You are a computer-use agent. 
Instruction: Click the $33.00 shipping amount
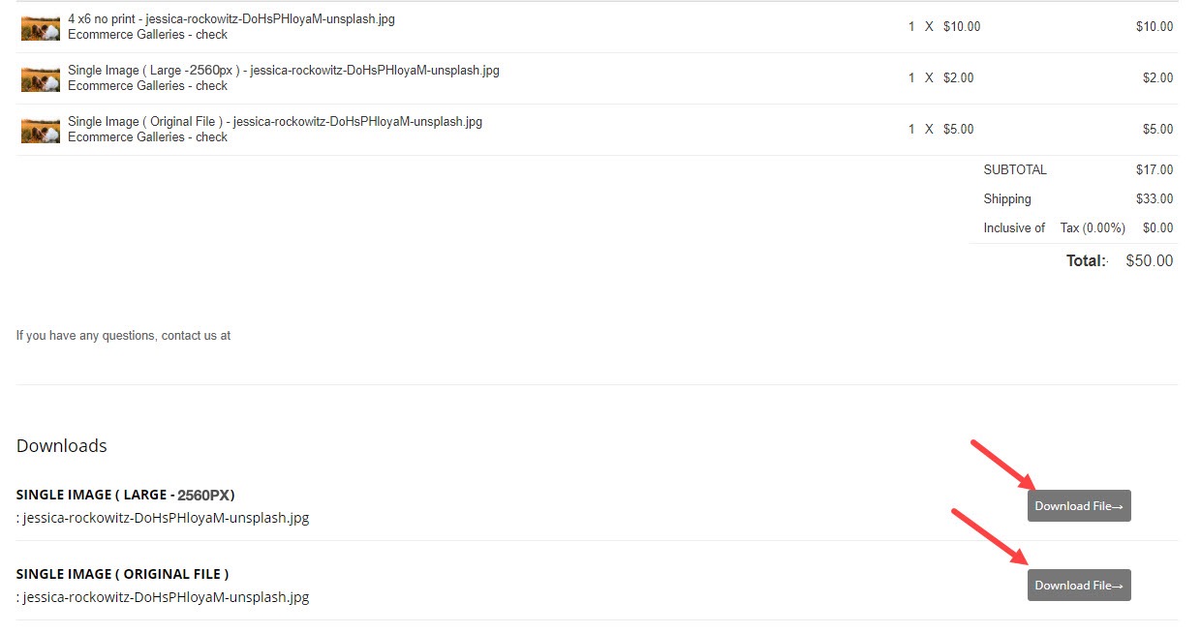[1155, 199]
